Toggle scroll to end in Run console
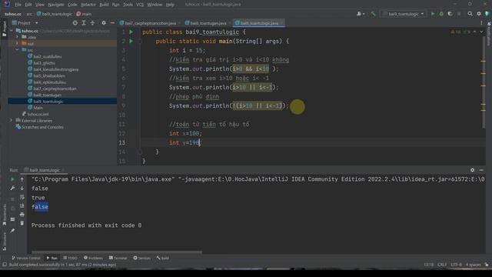This screenshot has height=277, width=492. 22,205
